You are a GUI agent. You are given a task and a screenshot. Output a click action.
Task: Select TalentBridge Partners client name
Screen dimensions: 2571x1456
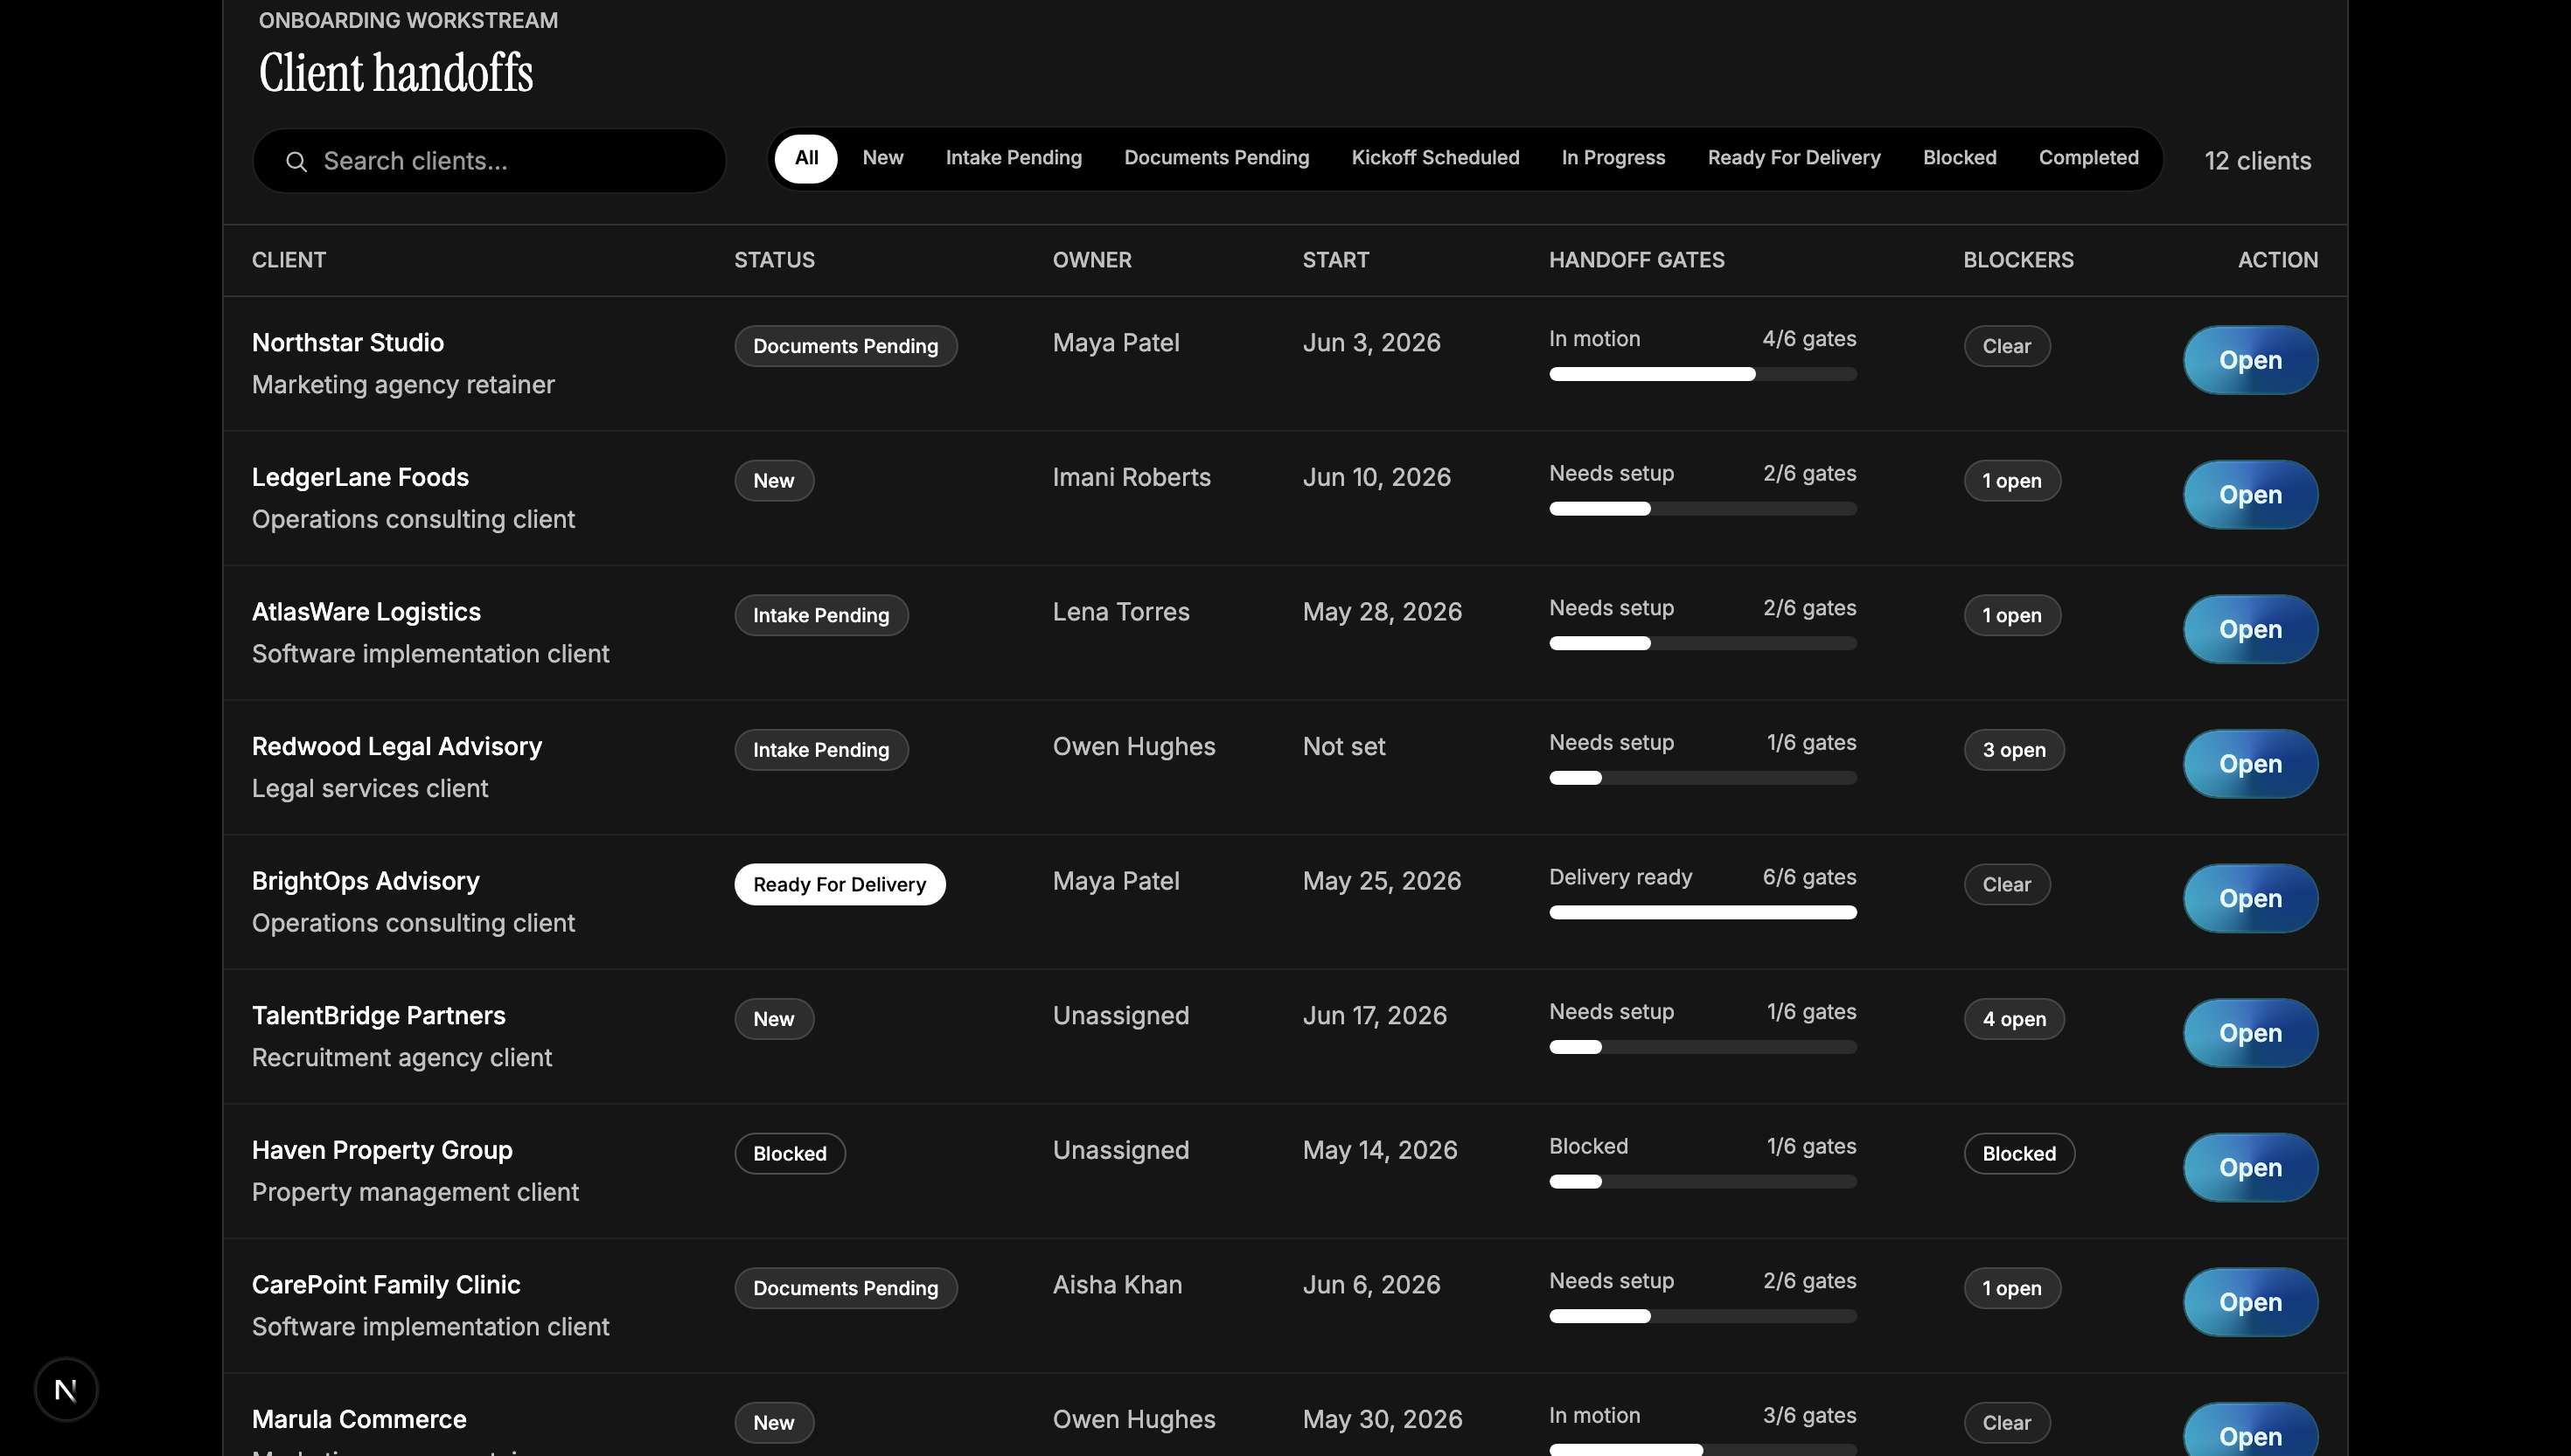378,1016
